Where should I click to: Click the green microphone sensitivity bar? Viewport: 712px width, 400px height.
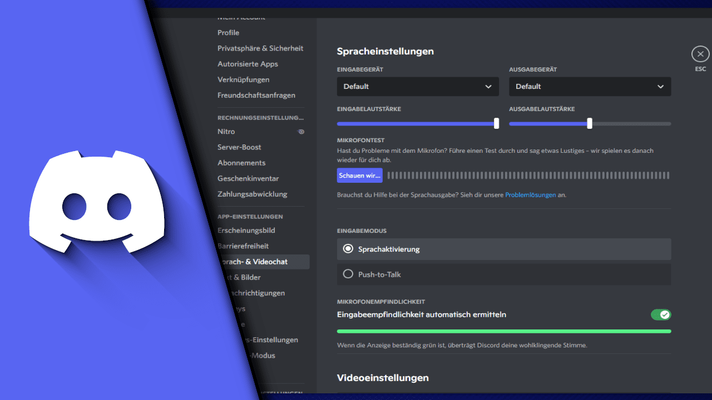[x=504, y=331]
